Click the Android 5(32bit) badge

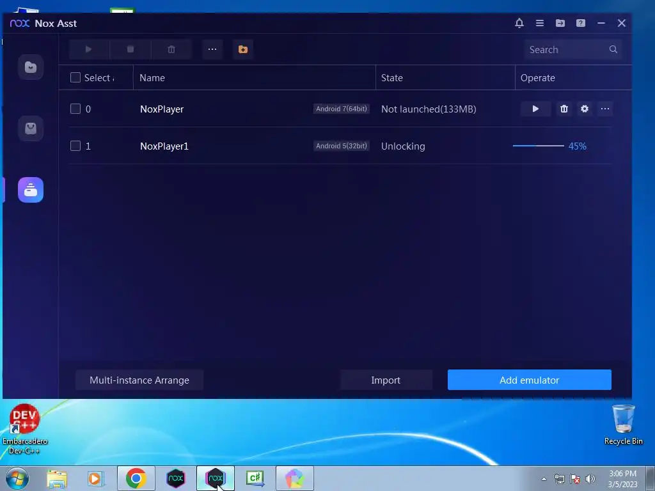[x=342, y=146]
